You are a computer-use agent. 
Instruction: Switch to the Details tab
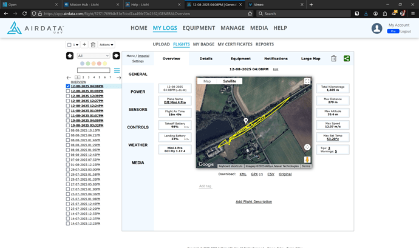[206, 58]
